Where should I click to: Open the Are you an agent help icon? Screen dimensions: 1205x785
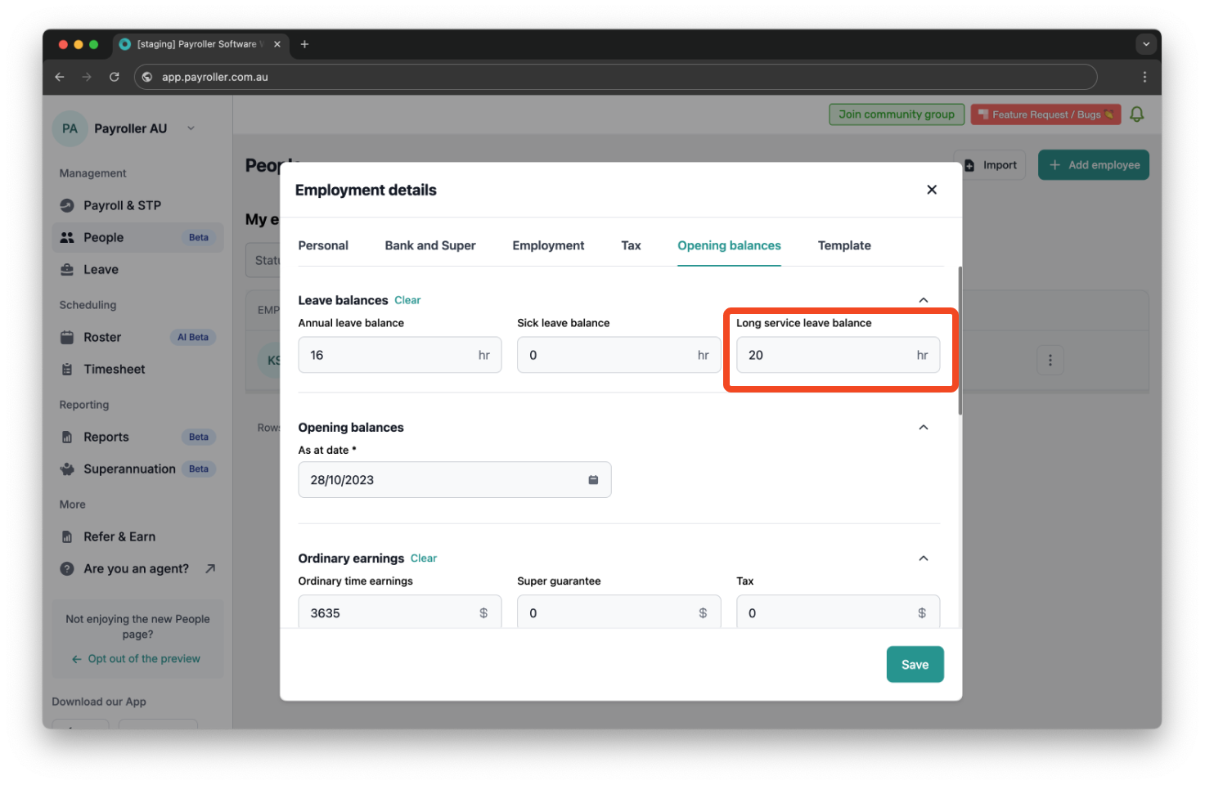68,568
